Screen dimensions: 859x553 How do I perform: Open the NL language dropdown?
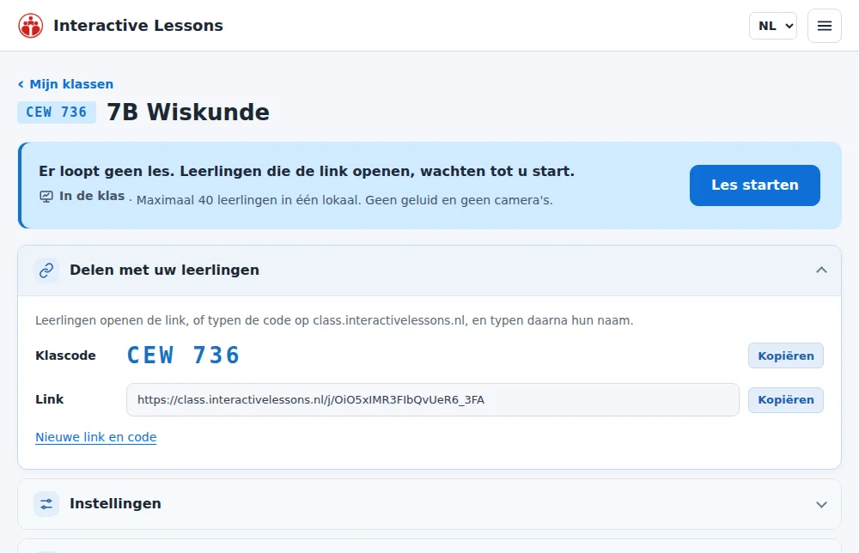coord(773,26)
